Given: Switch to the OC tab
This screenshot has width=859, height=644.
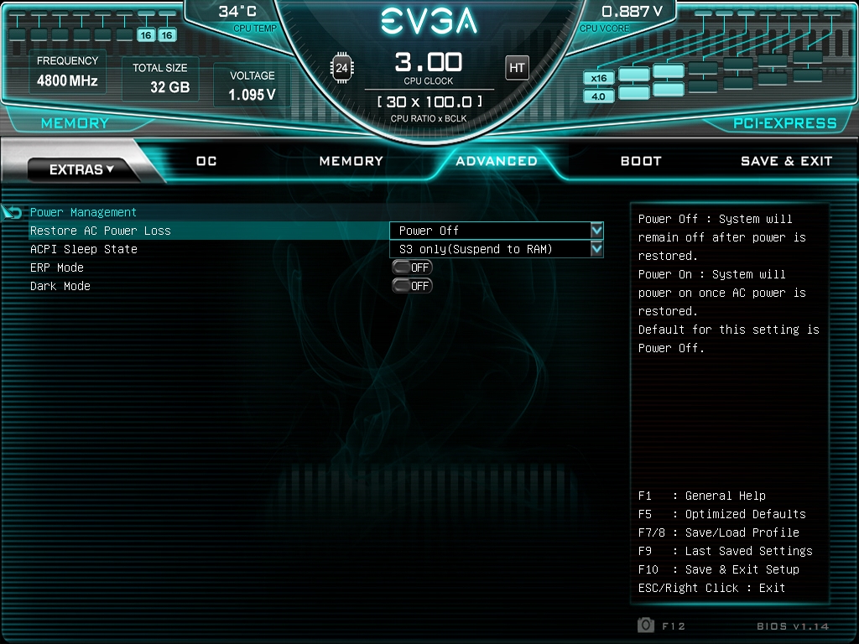Looking at the screenshot, I should (x=206, y=161).
